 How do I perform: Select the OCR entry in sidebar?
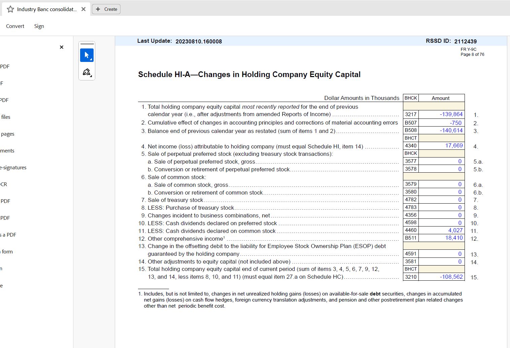(4, 184)
